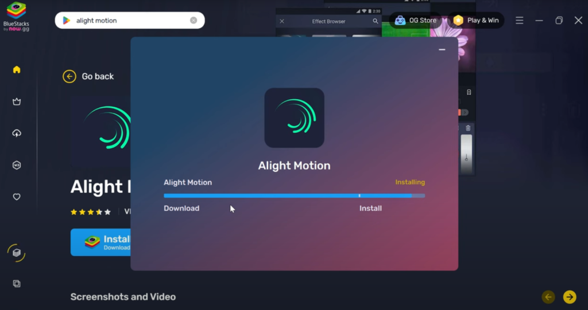Click the BlueStacks logo icon

[x=16, y=11]
